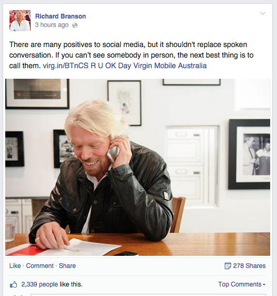Open the 2,339 people likes list

[x=40, y=284]
